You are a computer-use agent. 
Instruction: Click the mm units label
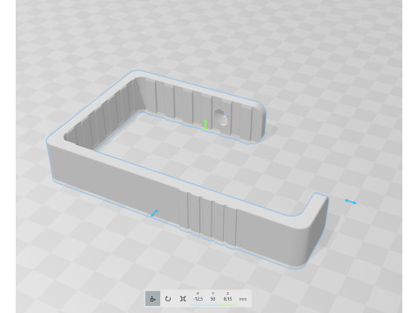tap(243, 299)
